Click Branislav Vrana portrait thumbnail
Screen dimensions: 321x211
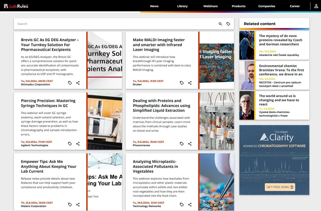247,75
